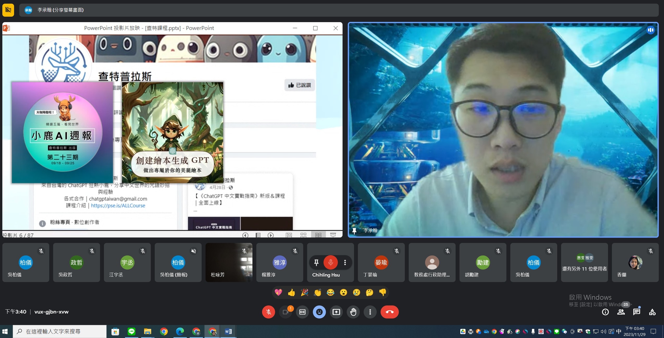Viewport: 664px width, 338px height.
Task: Select 杜咏芳's video tile
Action: tap(229, 262)
